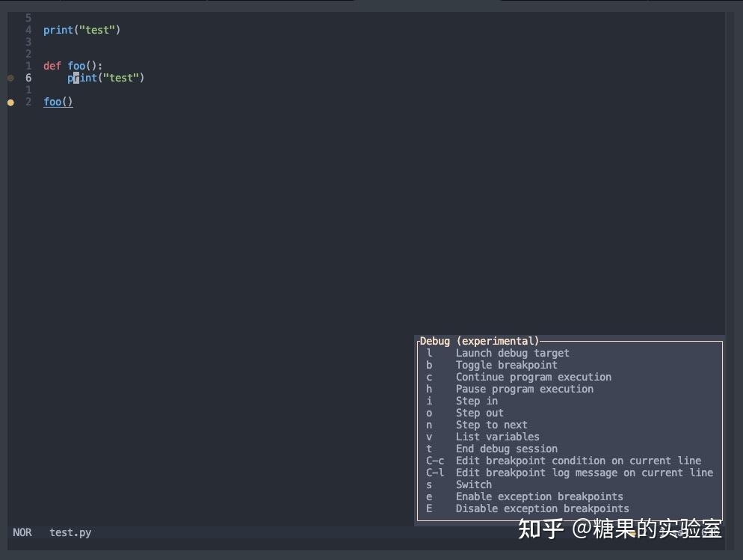Click the foo() call on line 2
Image resolution: width=743 pixels, height=560 pixels.
pos(58,101)
